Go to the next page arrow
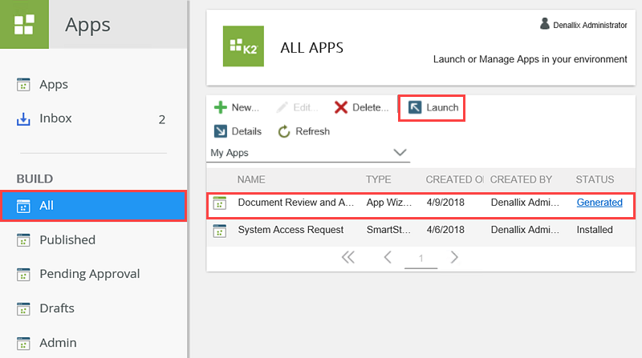 coord(454,257)
